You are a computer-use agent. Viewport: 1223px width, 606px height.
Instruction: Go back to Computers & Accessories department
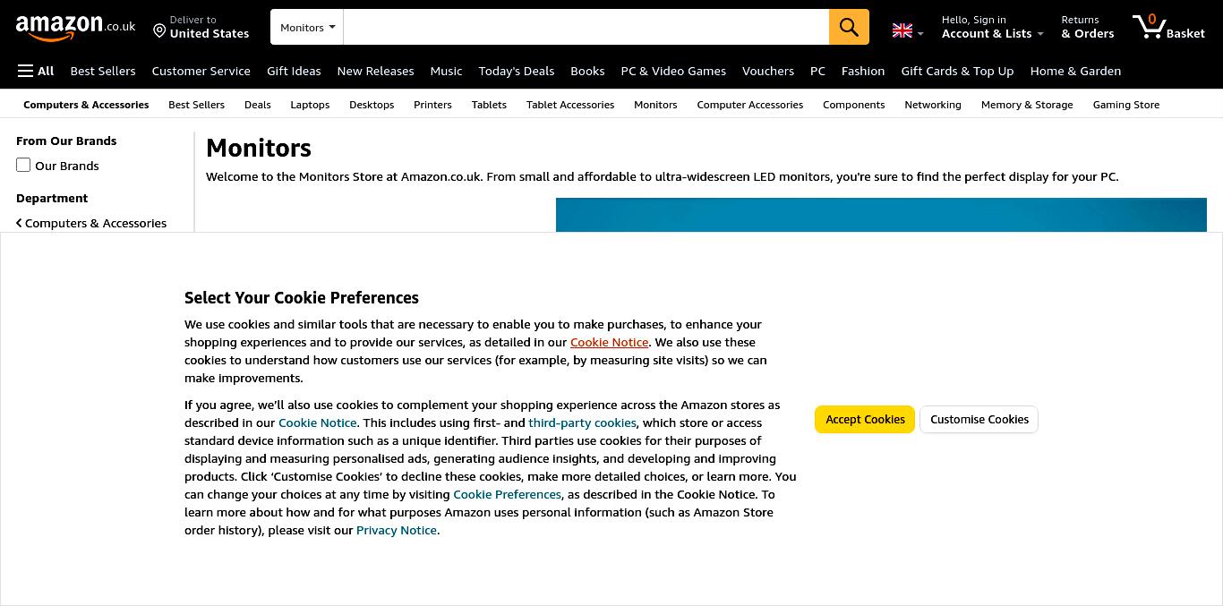pyautogui.click(x=91, y=223)
